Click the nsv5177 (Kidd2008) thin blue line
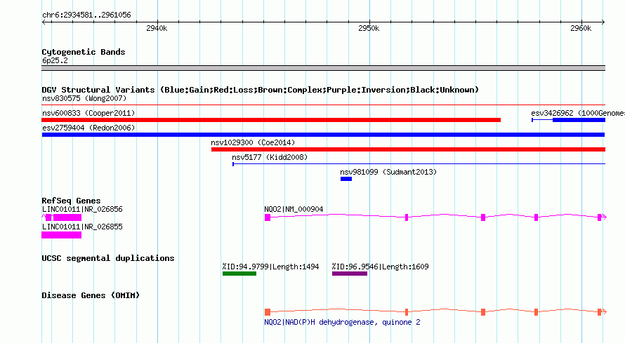This screenshot has height=343, width=625. (x=419, y=164)
